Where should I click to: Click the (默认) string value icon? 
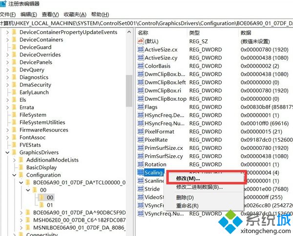140,41
